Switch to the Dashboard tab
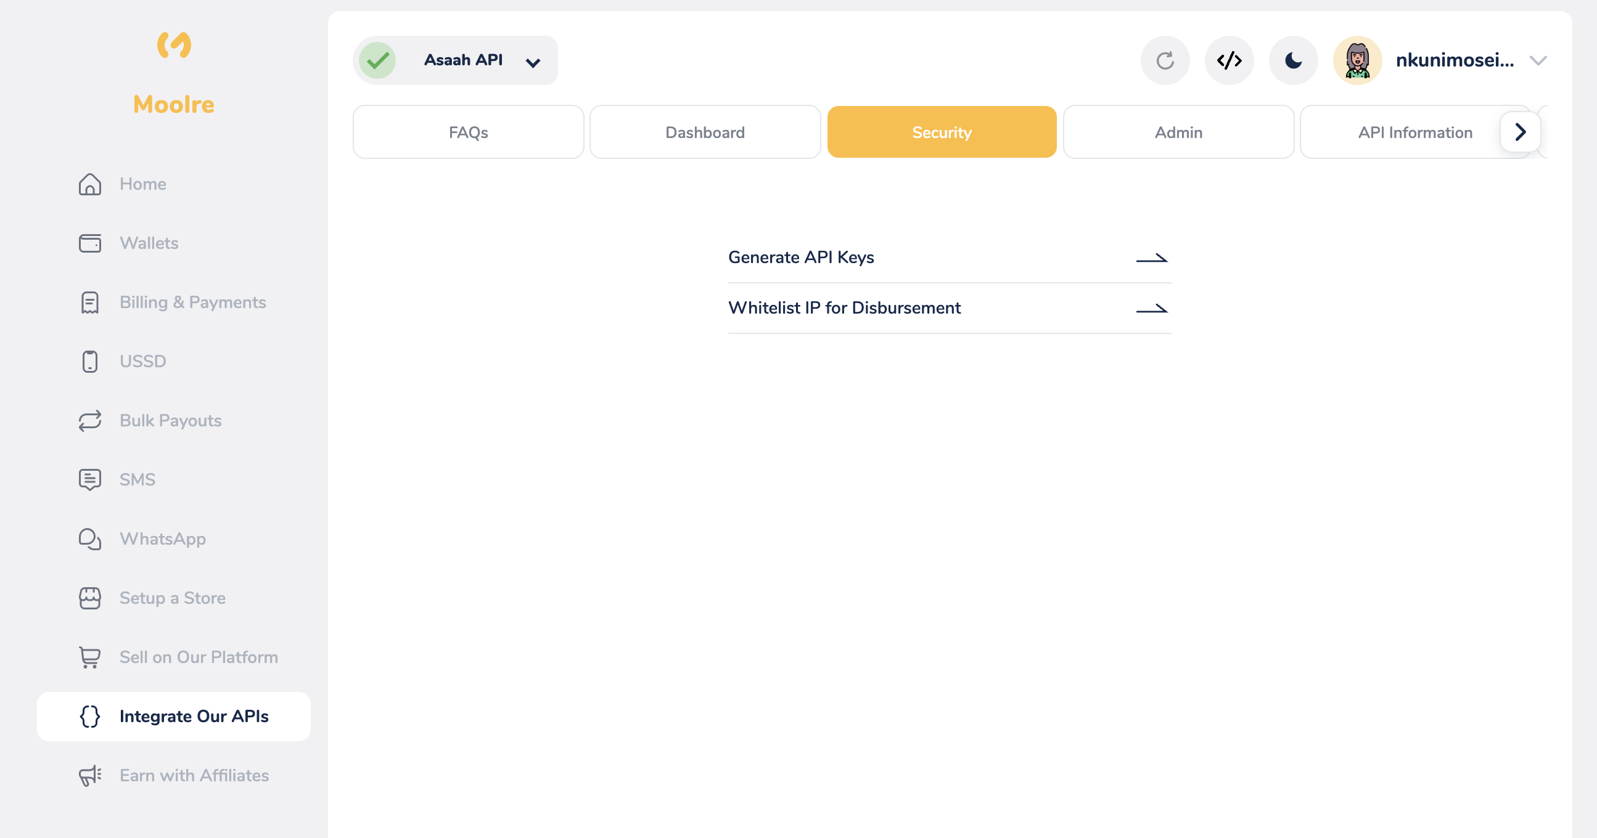Viewport: 1597px width, 838px height. pyautogui.click(x=705, y=132)
